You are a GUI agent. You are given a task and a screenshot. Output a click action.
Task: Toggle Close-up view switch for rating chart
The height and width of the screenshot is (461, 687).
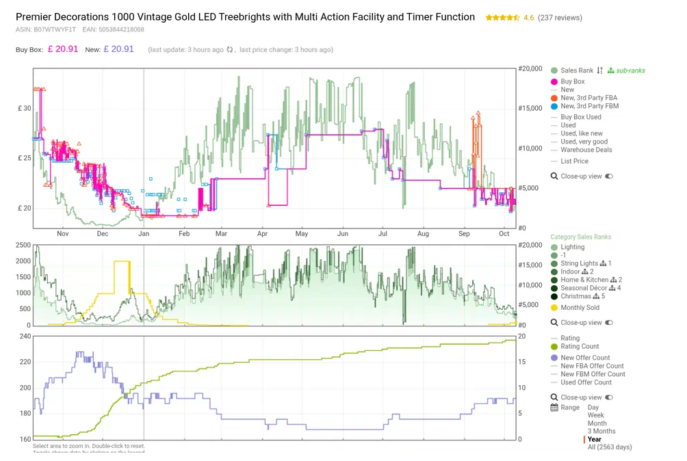[609, 397]
